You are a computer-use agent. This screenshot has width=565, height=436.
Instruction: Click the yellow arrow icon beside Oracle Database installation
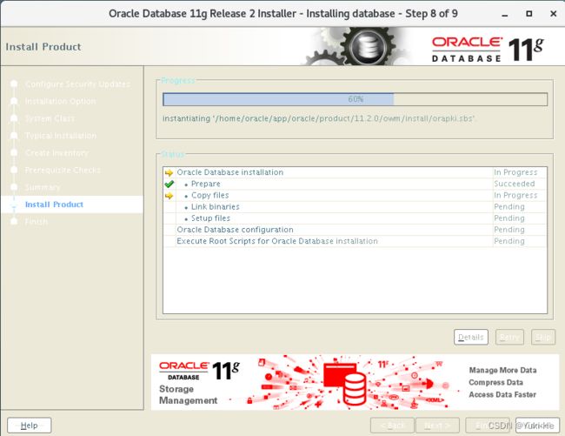[169, 172]
